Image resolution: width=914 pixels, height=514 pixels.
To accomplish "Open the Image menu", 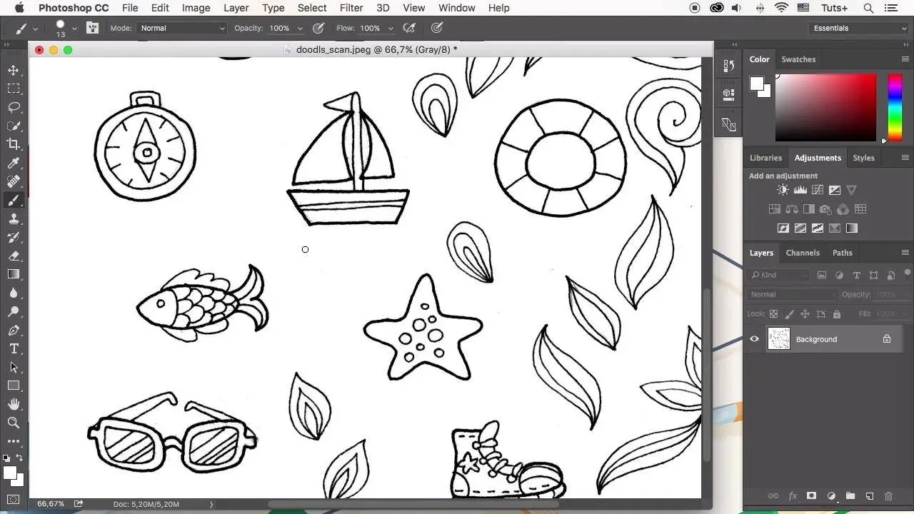I will click(196, 8).
